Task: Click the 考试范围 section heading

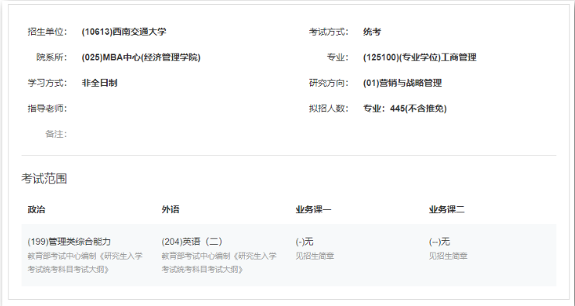Action: coord(44,179)
